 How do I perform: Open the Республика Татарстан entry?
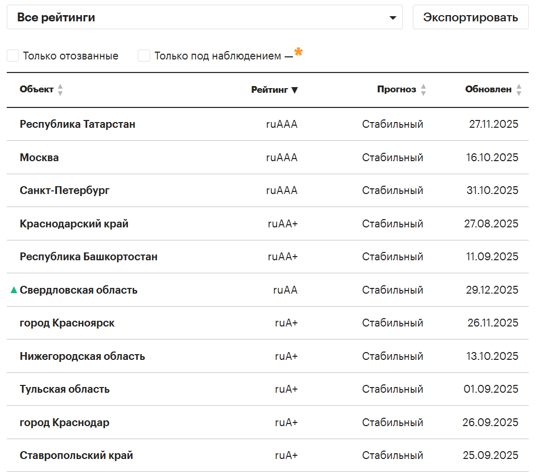point(77,124)
